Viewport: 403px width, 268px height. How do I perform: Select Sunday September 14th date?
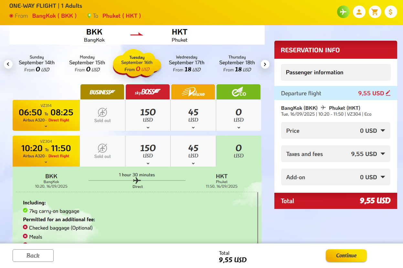coord(37,63)
